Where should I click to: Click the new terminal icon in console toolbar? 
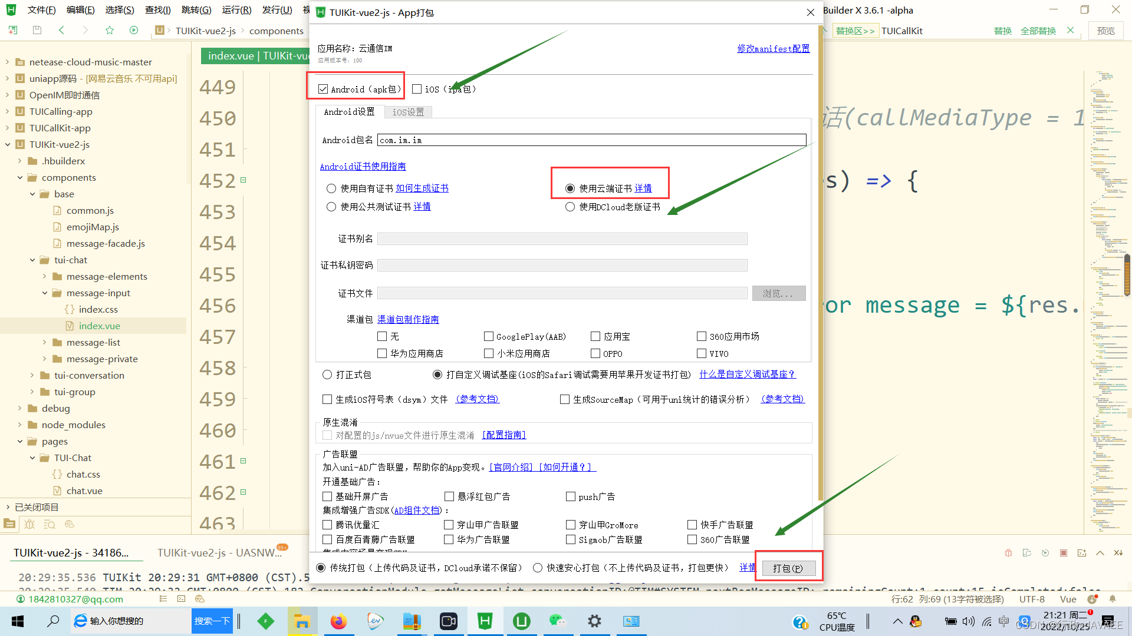pos(1082,553)
